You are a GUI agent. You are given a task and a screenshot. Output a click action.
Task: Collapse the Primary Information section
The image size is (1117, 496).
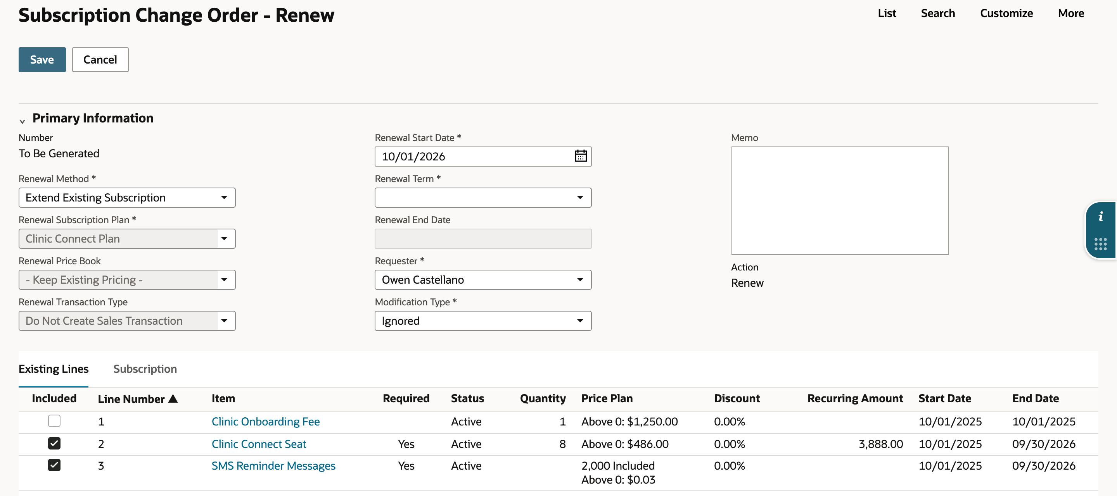click(x=22, y=121)
